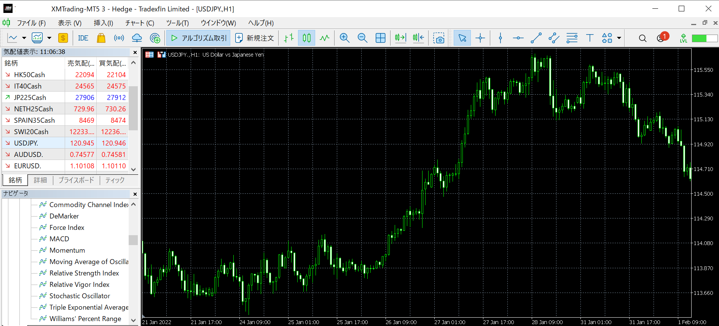Click the one-click trading chart icon

[x=161, y=55]
